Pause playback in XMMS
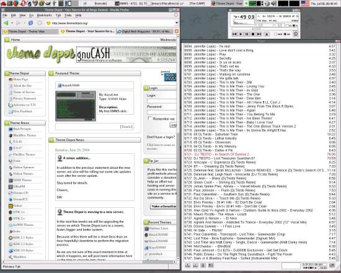 click(x=247, y=34)
